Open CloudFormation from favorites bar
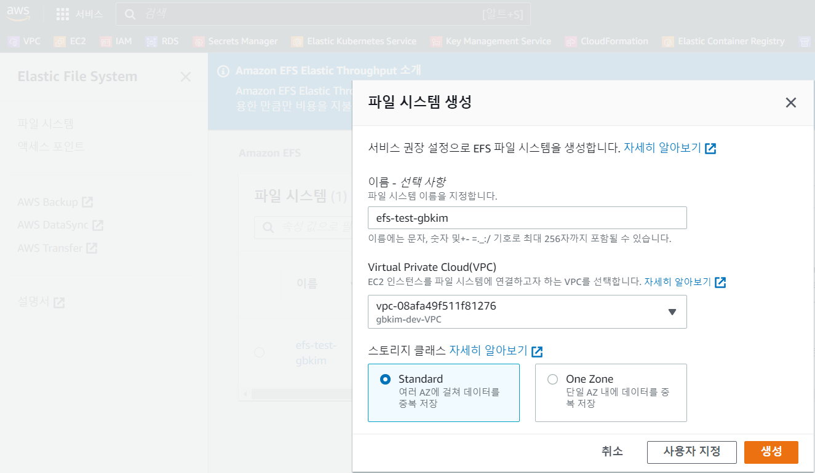Image resolution: width=815 pixels, height=473 pixels. (607, 41)
